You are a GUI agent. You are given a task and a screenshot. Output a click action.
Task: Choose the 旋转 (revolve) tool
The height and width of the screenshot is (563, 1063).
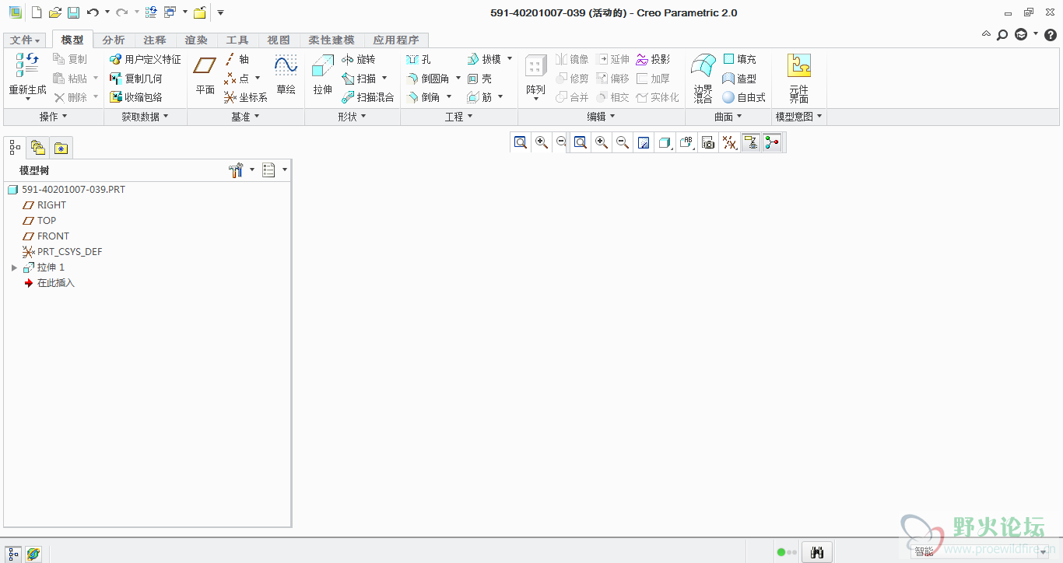(x=359, y=59)
